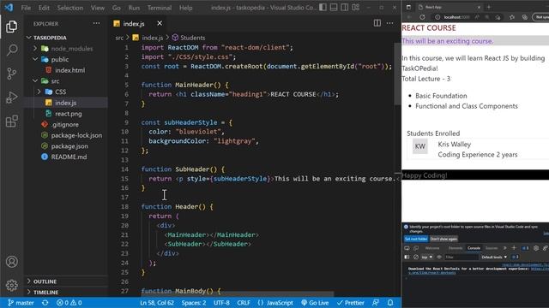Click Ln 58, Col 62 position
The height and width of the screenshot is (308, 549).
[157, 303]
